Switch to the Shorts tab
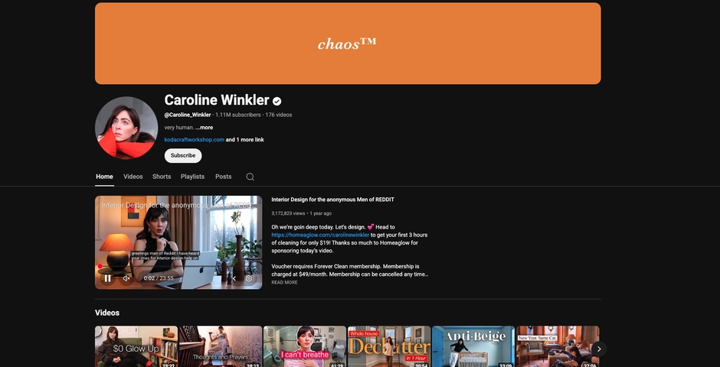This screenshot has width=720, height=367. (162, 177)
